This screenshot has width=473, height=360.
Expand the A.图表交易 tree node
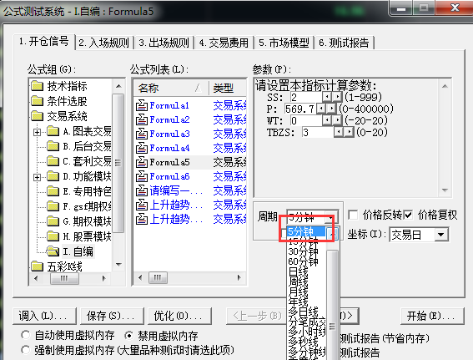(x=37, y=132)
